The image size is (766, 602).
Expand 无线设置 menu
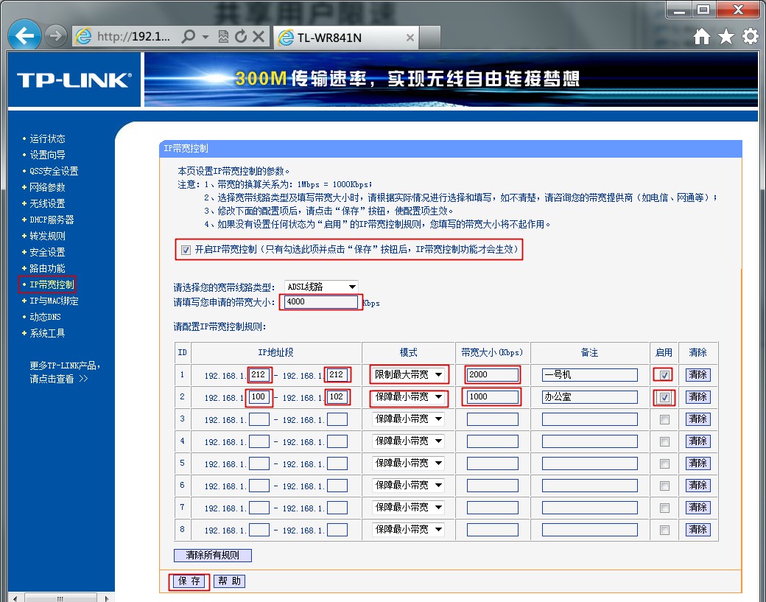(47, 203)
